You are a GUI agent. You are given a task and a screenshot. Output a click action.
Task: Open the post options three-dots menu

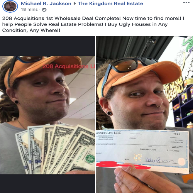click(186, 3)
